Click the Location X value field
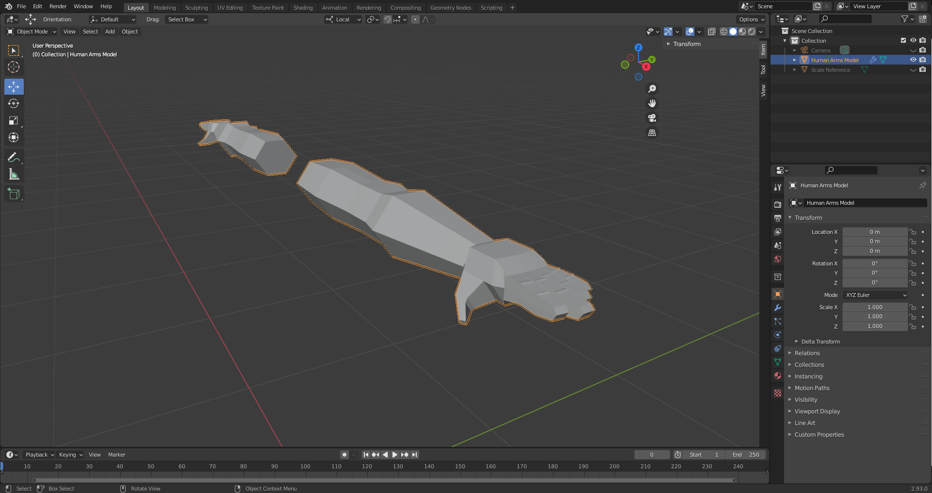The height and width of the screenshot is (493, 932). pyautogui.click(x=875, y=232)
